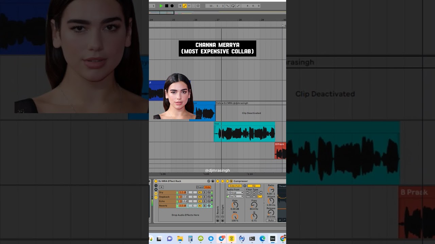This screenshot has width=435, height=244.
Task: Open Telegram from the taskbar
Action: pyautogui.click(x=222, y=239)
